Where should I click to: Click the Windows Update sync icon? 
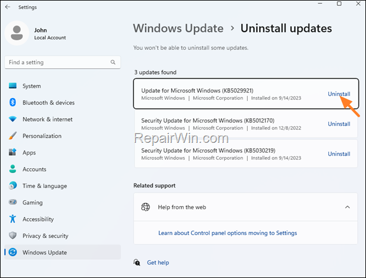12,252
